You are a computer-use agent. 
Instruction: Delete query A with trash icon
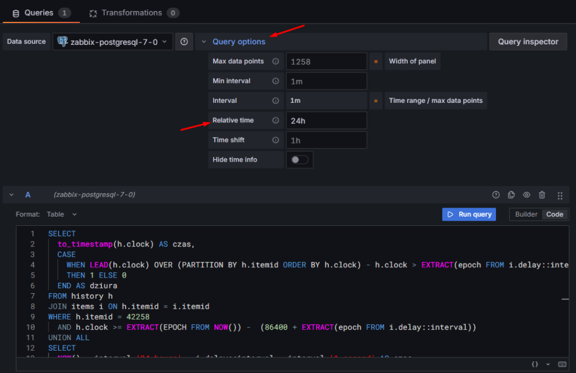click(x=542, y=195)
